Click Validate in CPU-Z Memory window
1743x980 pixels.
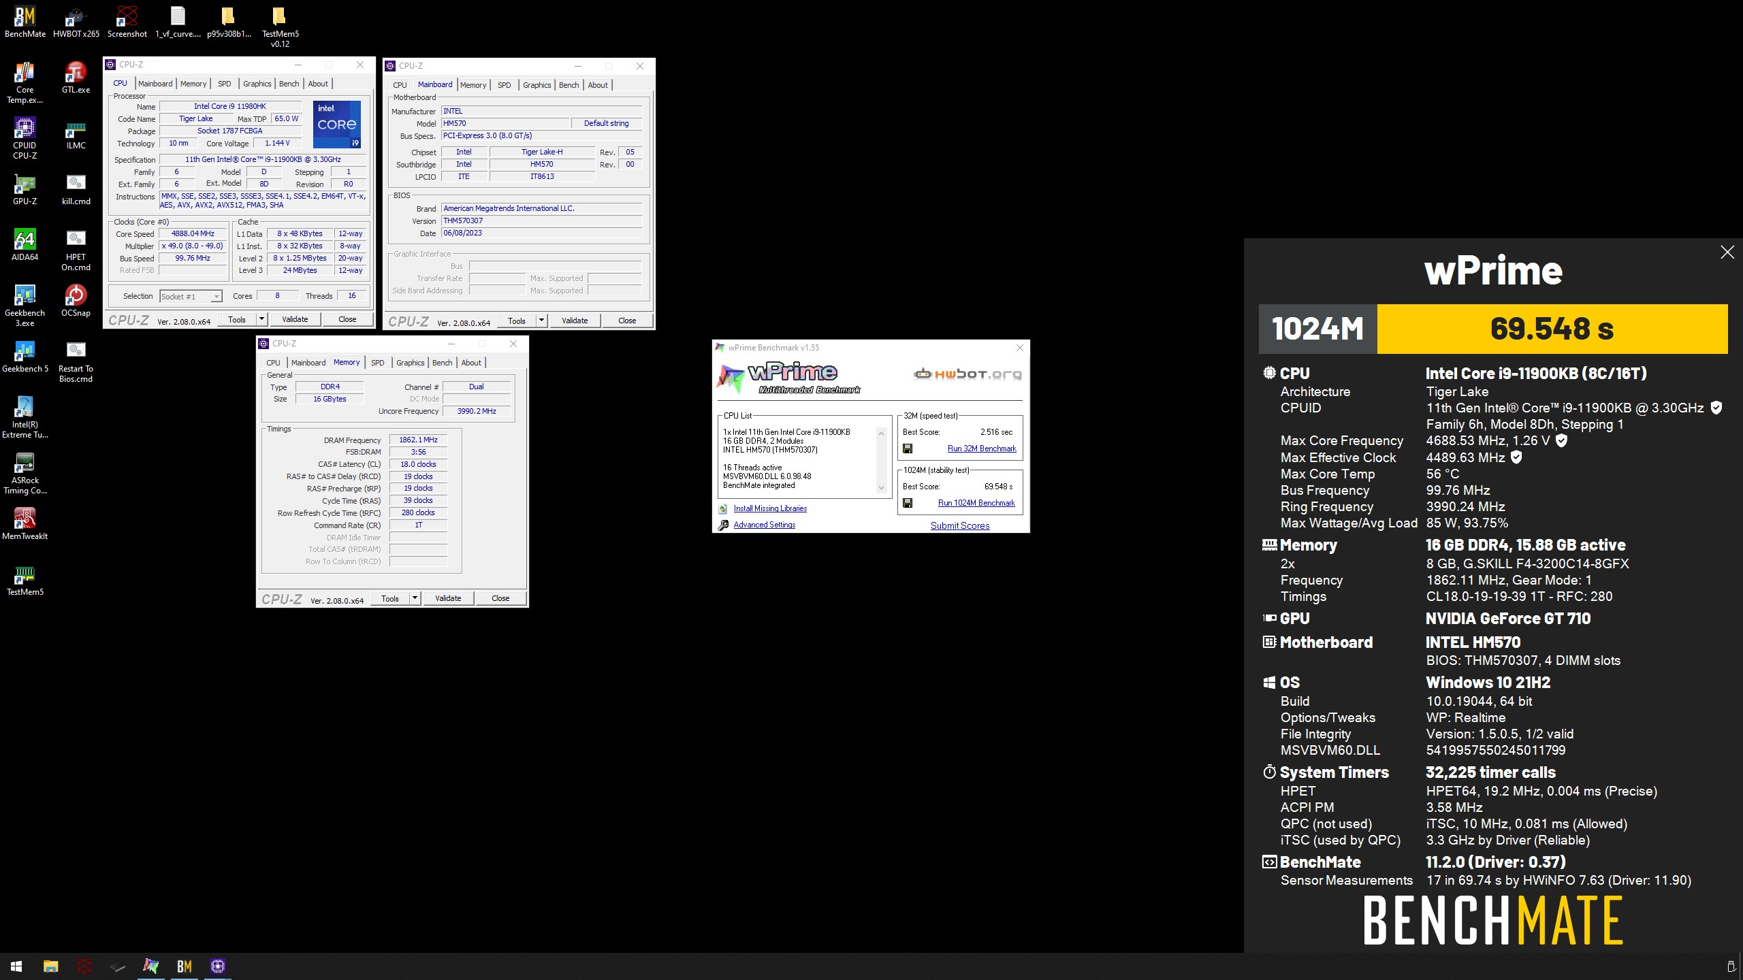448,598
